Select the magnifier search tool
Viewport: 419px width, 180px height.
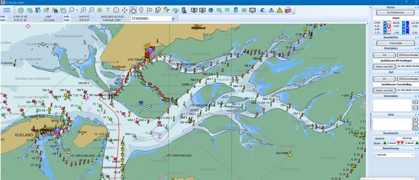click(71, 10)
